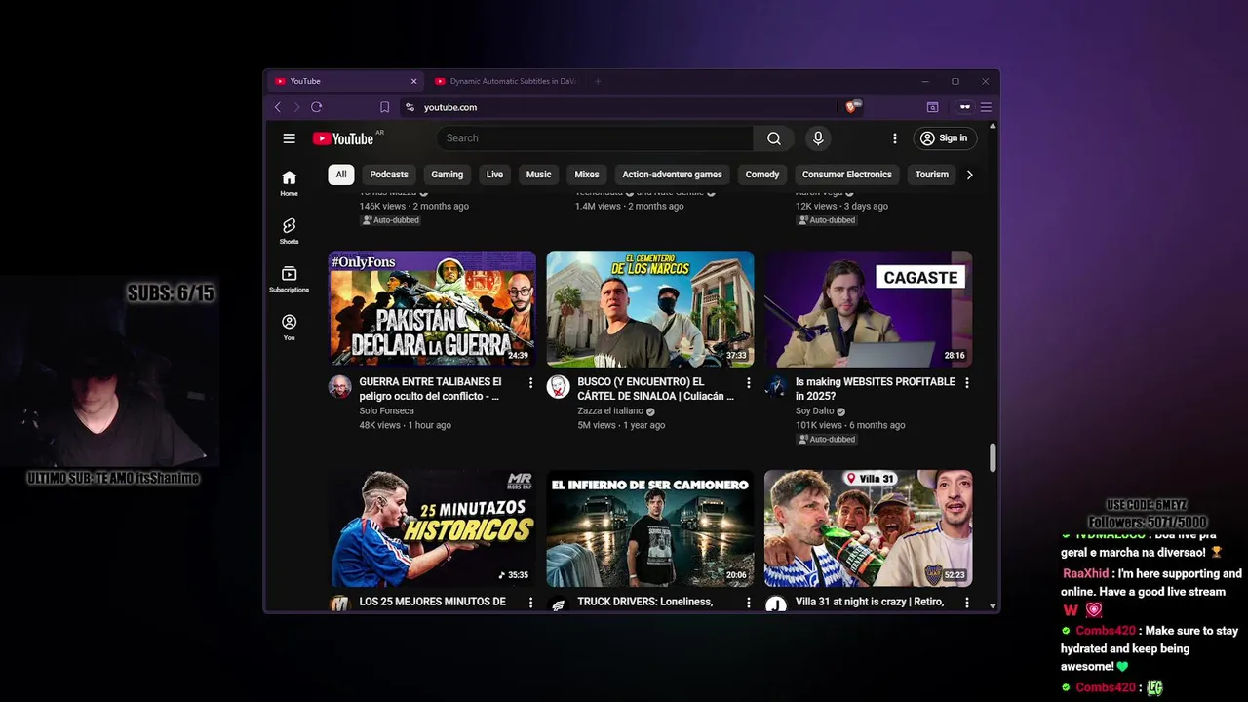Click the search magnifier button
The width and height of the screenshot is (1248, 702).
(x=773, y=138)
